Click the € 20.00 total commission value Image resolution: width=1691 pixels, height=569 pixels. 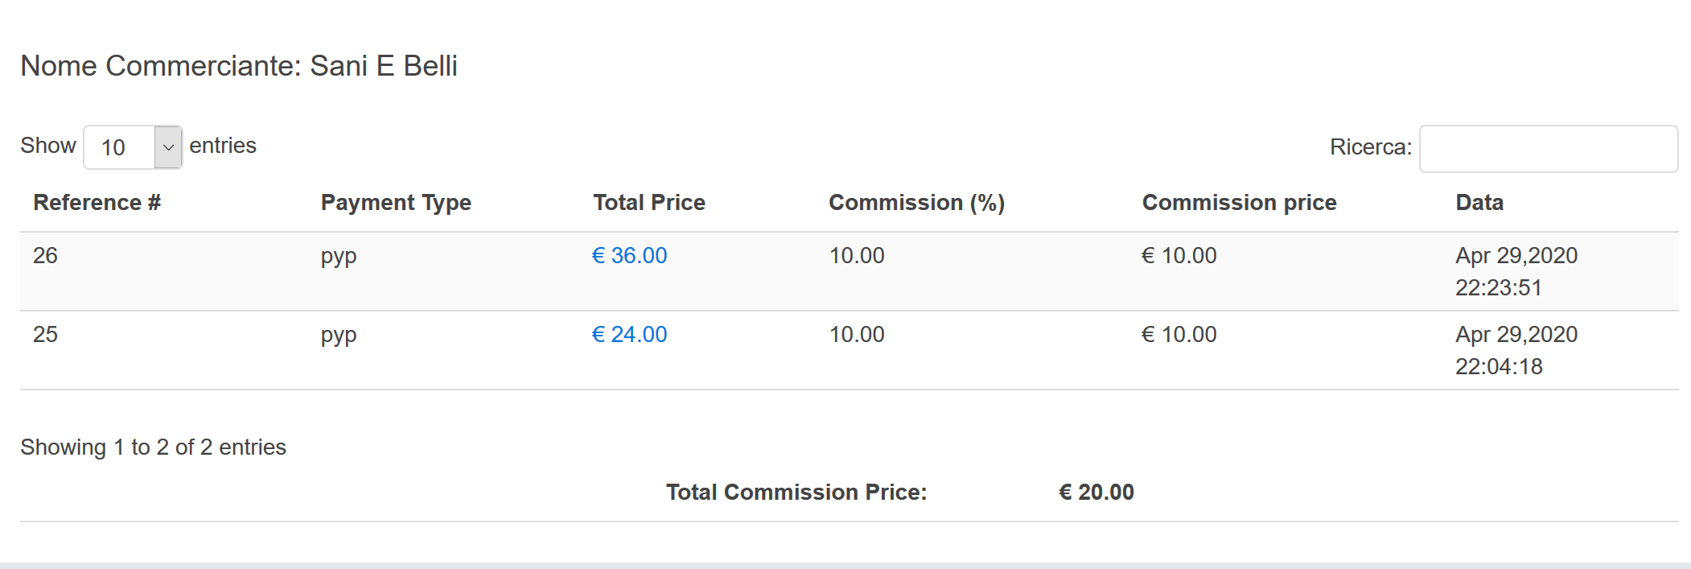(1096, 493)
